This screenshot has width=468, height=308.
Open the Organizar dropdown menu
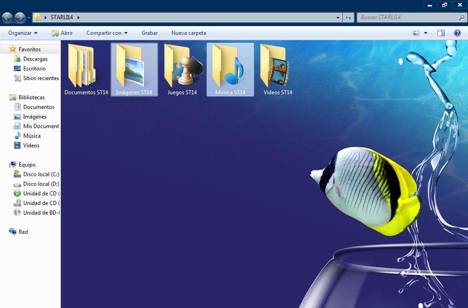pos(23,33)
